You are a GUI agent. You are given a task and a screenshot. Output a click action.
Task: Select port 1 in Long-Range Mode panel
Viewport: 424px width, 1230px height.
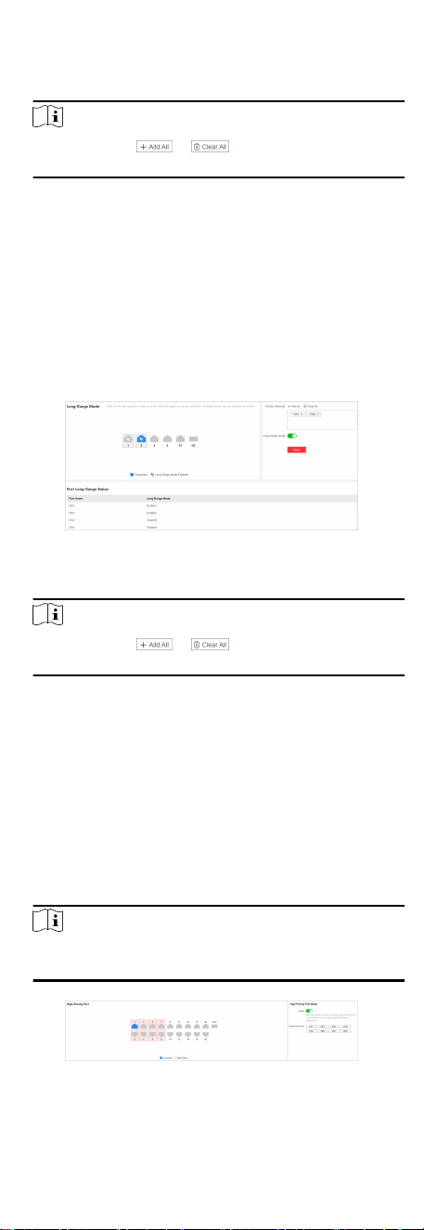(x=129, y=438)
